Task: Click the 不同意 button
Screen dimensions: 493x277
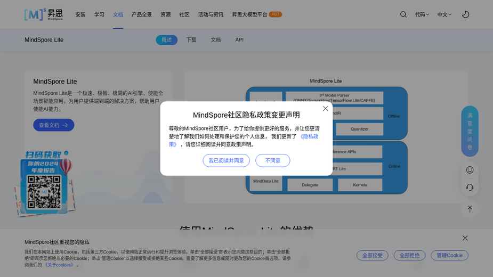Action: pyautogui.click(x=272, y=160)
